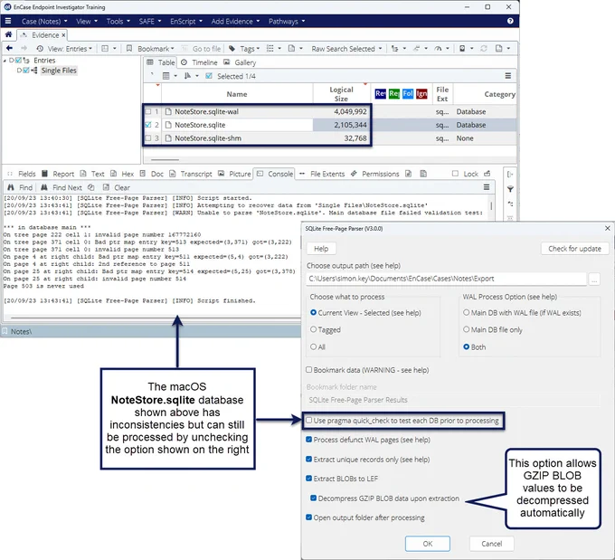Click the output path text field
Viewport: 615px width, 560px height.
[x=447, y=279]
